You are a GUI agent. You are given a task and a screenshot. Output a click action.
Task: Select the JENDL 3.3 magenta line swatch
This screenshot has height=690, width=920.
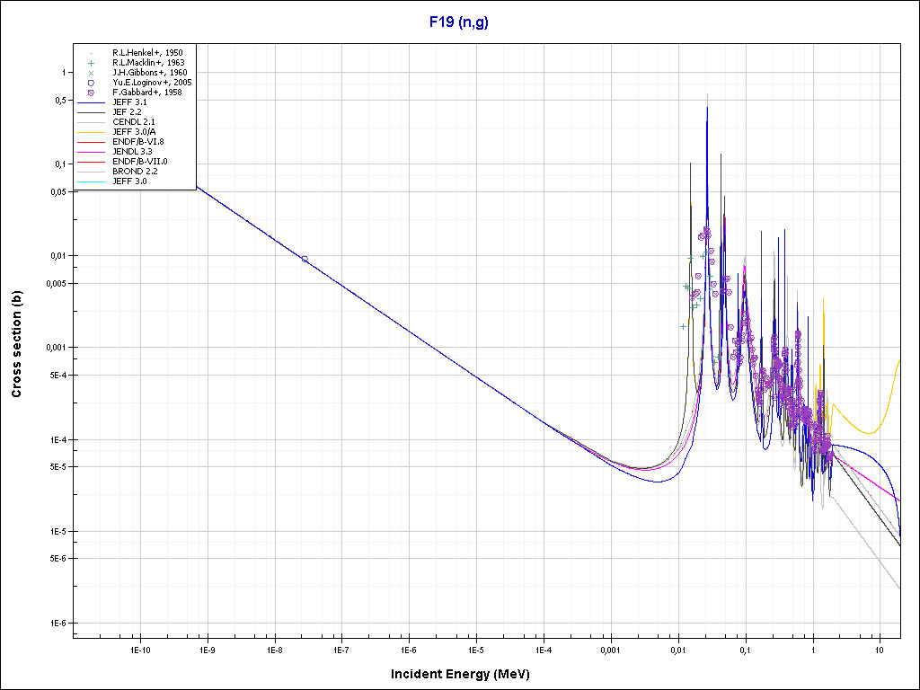[92, 152]
